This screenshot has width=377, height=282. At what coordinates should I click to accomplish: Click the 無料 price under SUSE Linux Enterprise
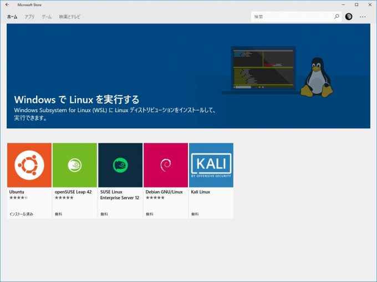(104, 214)
